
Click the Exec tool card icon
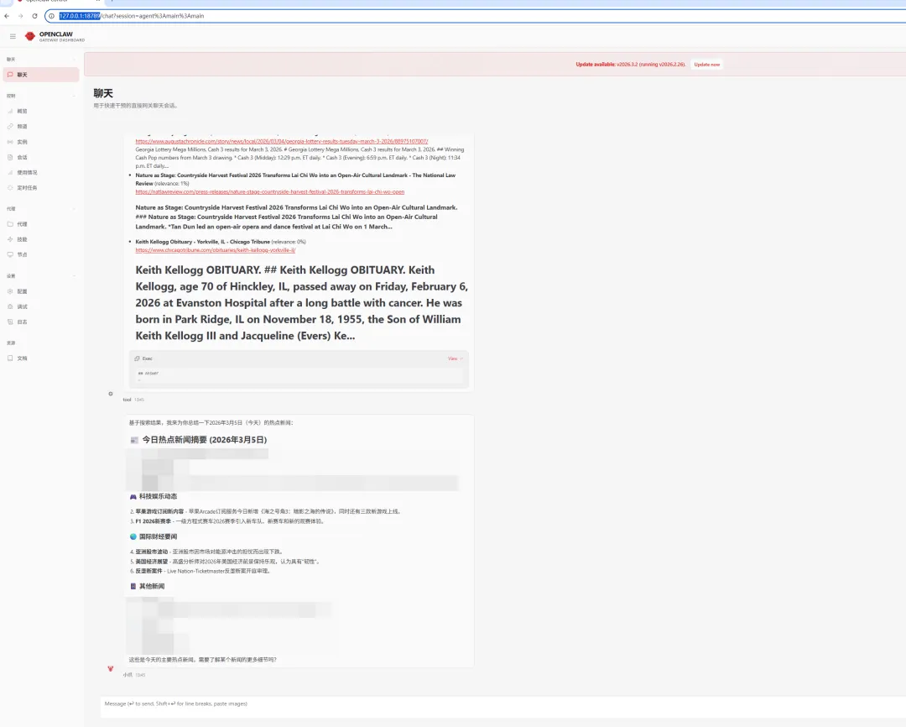pos(137,358)
